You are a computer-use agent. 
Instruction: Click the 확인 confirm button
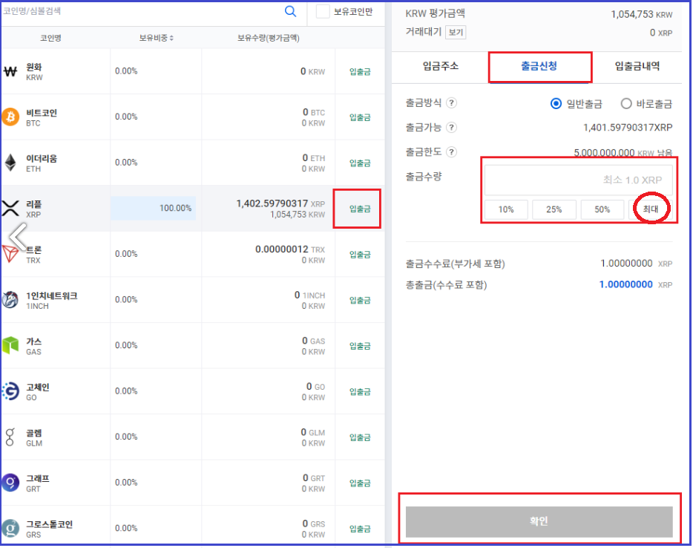tap(539, 521)
